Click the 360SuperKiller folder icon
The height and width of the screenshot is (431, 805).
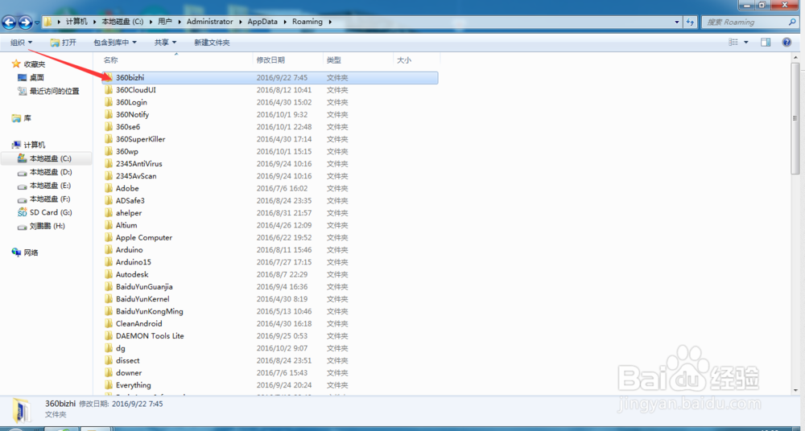coord(109,139)
